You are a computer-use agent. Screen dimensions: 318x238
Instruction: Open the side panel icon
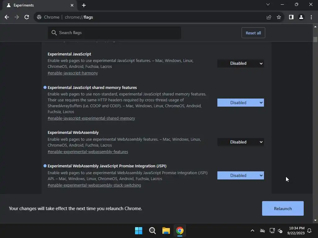click(x=291, y=17)
